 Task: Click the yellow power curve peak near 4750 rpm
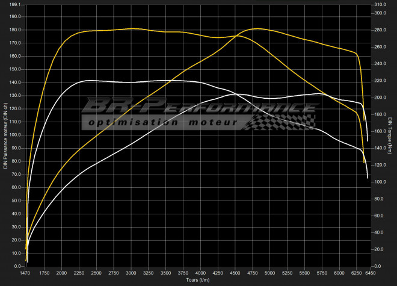pyautogui.click(x=256, y=28)
